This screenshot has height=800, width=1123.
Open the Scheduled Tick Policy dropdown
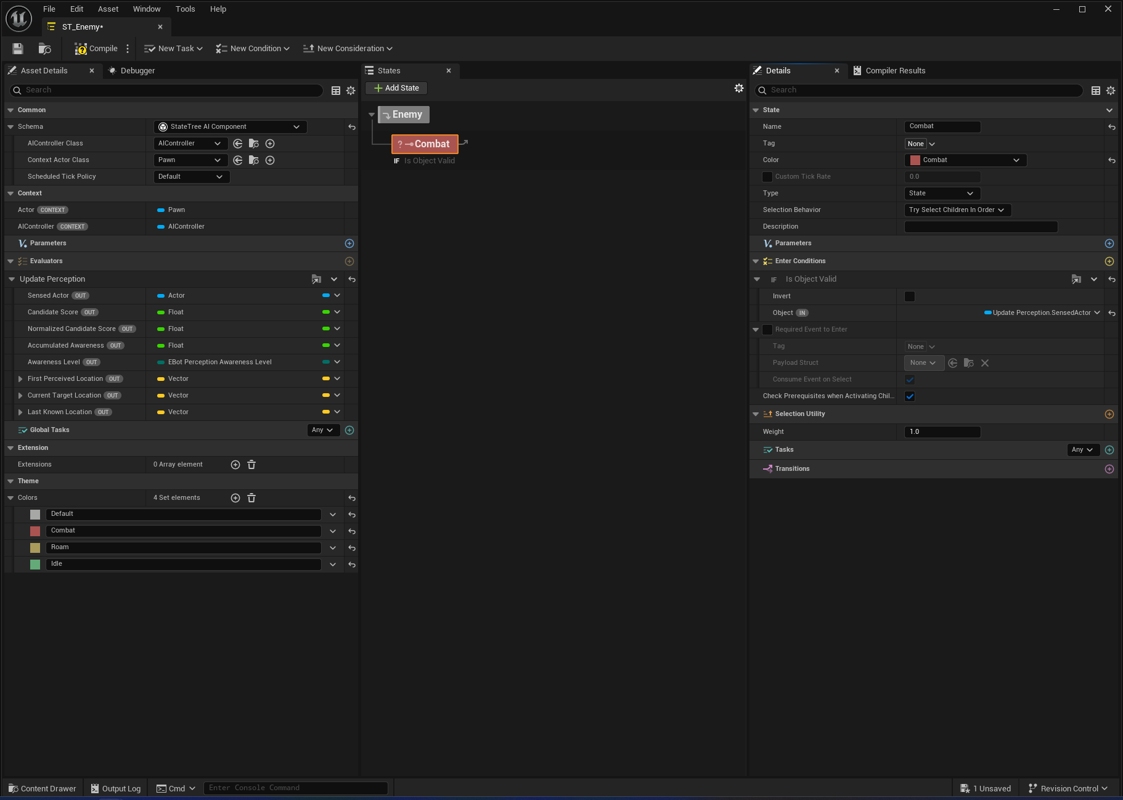[x=190, y=177]
